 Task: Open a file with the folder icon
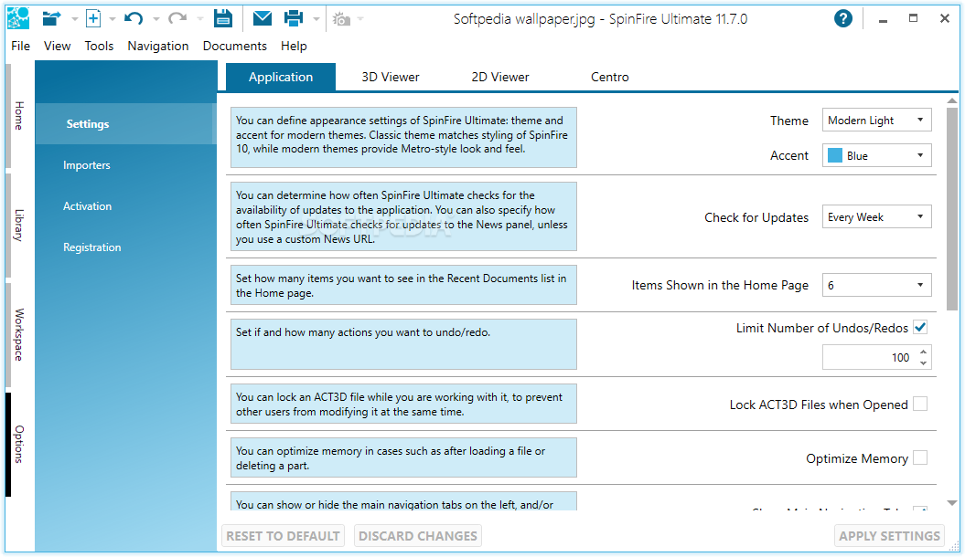[52, 19]
